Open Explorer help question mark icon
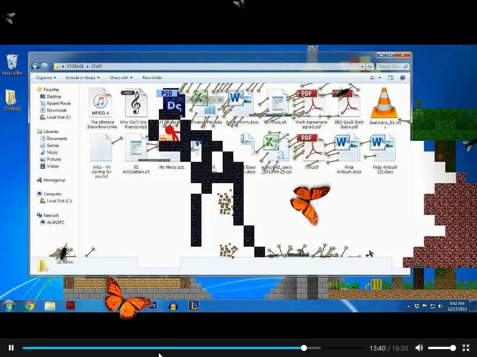Screen dimensions: 477x357 [402, 78]
